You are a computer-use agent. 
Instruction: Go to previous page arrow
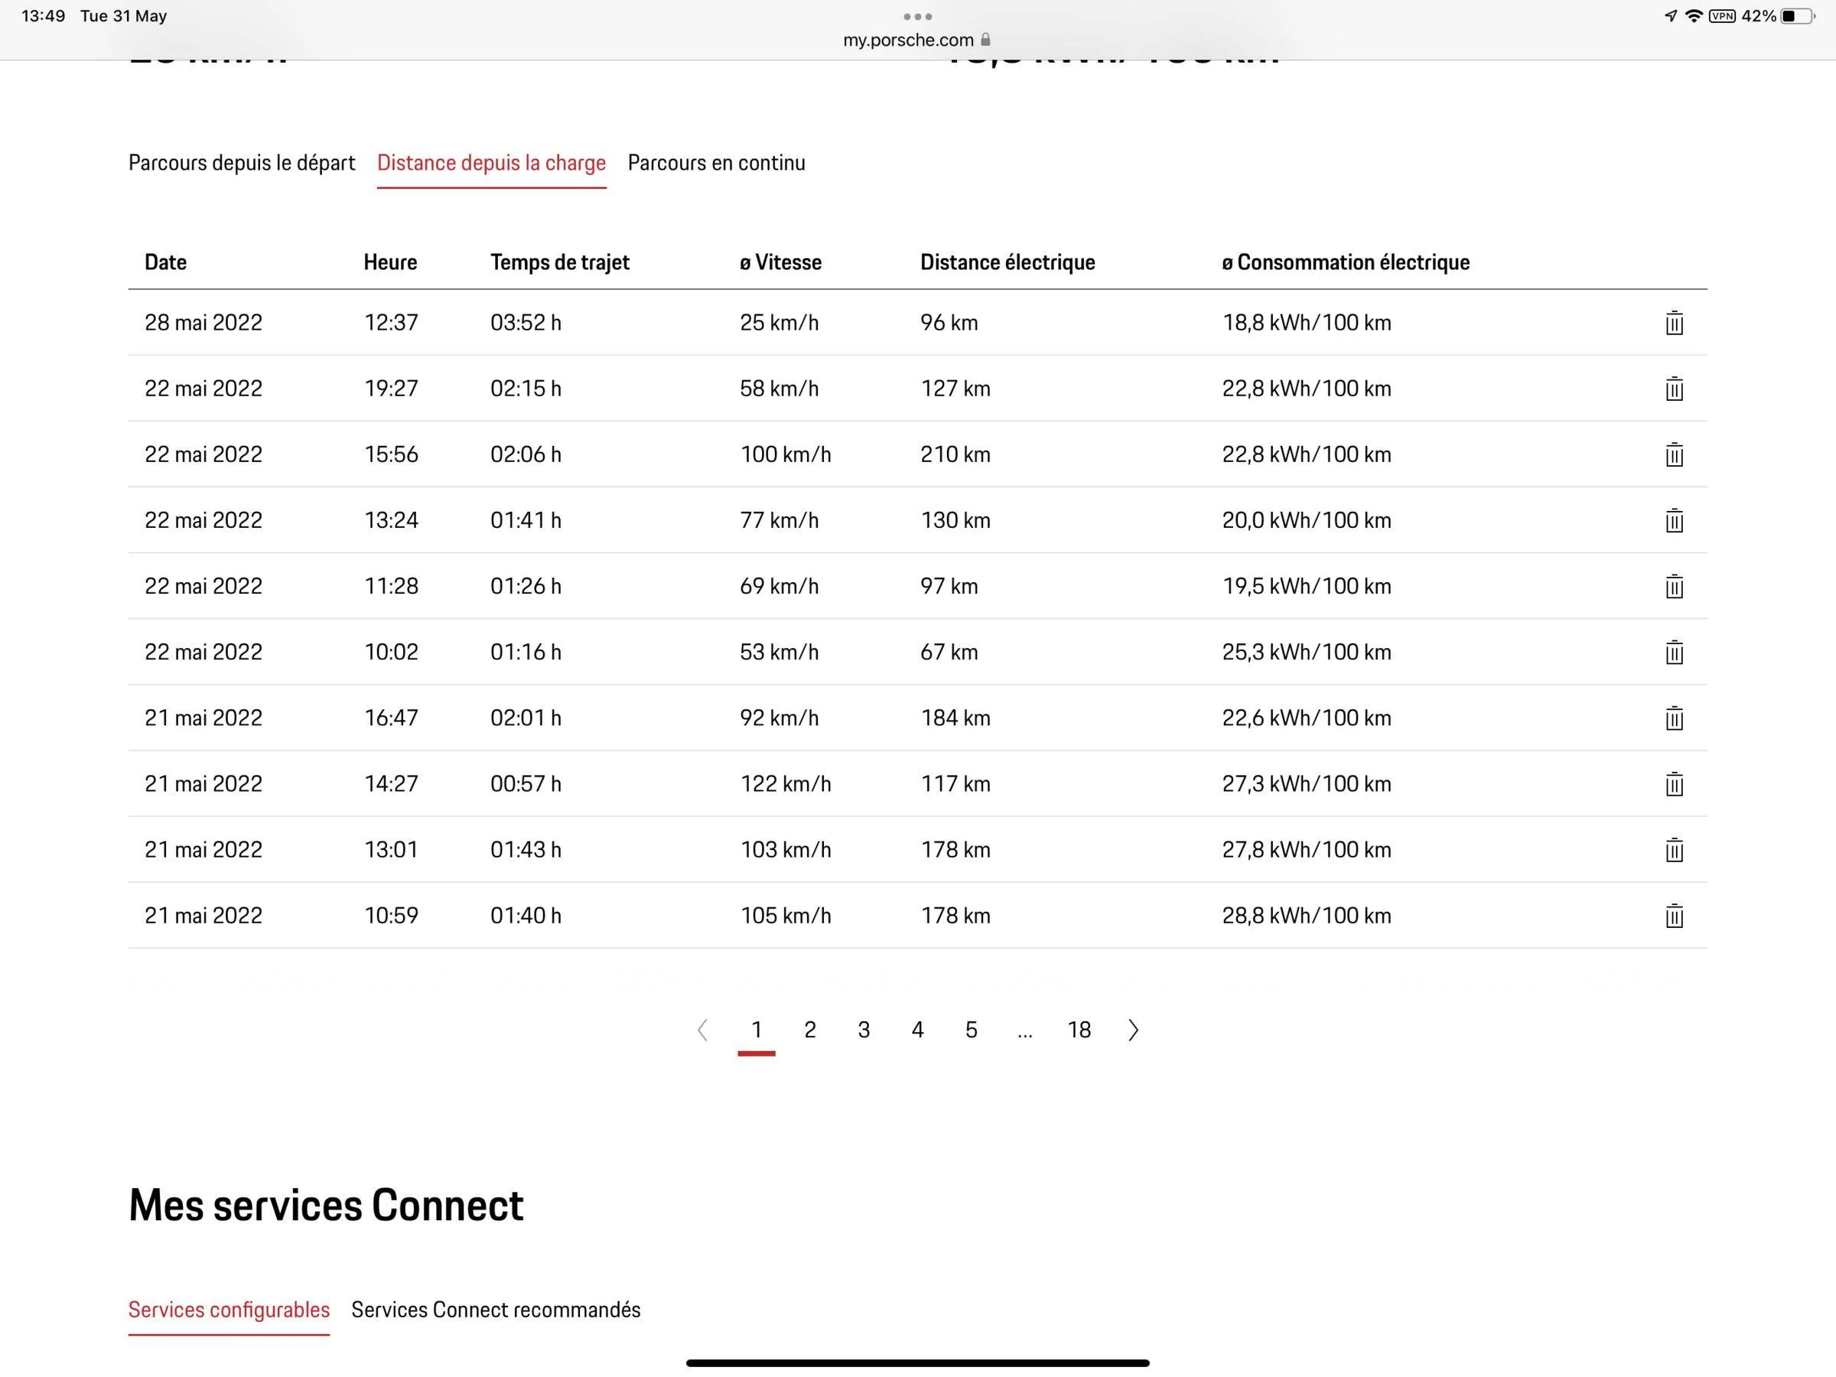tap(702, 1030)
